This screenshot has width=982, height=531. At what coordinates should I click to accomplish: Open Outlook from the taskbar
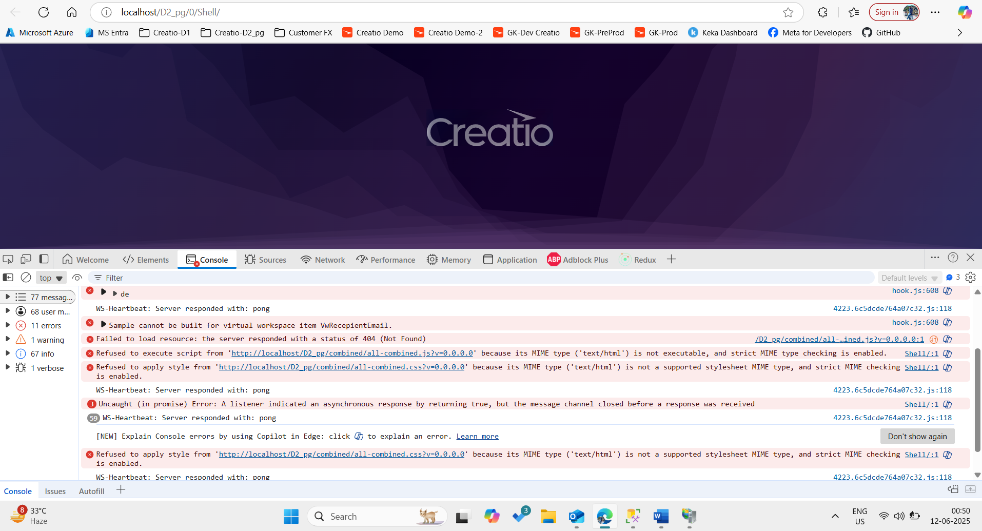click(577, 517)
